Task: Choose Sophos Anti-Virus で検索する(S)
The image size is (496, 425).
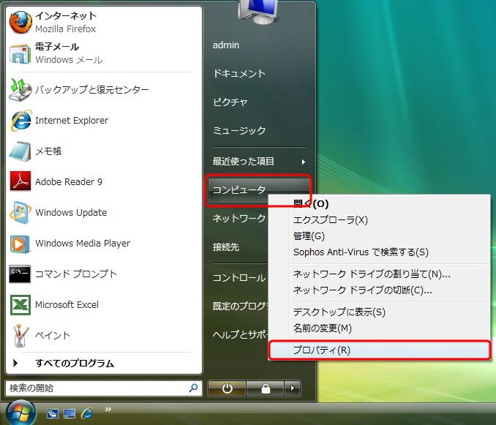Action: 361,252
